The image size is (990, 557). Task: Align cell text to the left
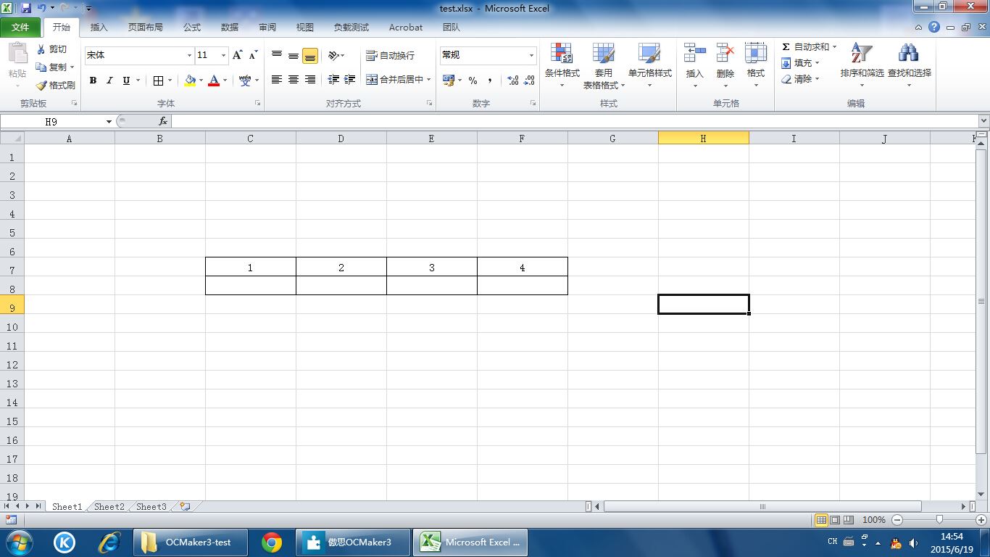click(x=277, y=80)
